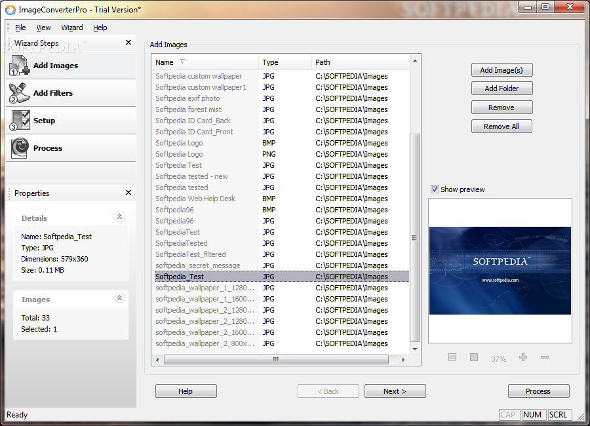Screen dimensions: 590x426
Task: Open the Help menu
Action: [x=100, y=28]
